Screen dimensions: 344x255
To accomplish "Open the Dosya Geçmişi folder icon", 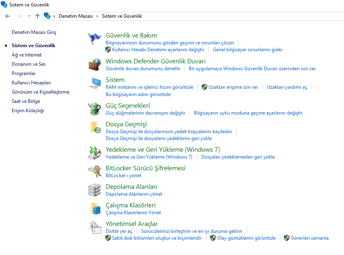I will 95,127.
